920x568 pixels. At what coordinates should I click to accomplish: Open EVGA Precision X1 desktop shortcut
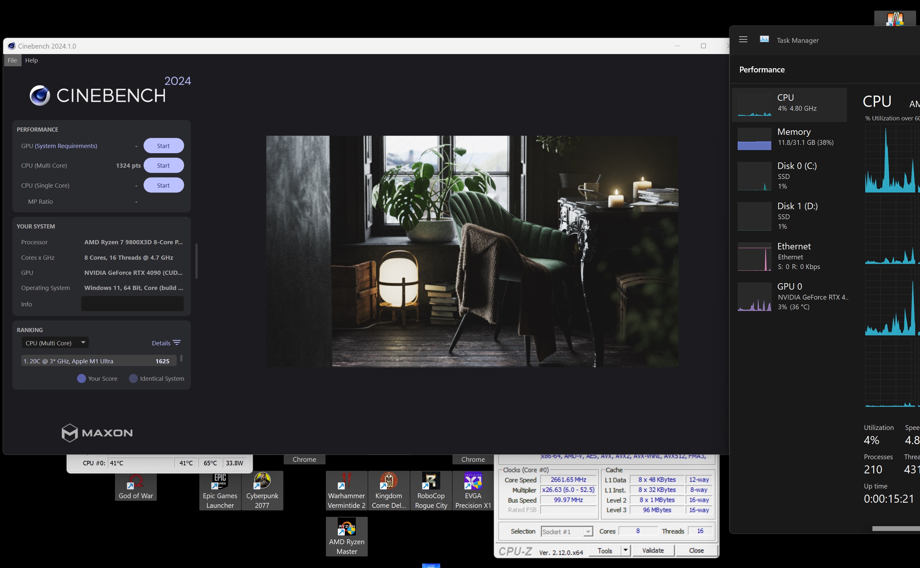tap(473, 491)
